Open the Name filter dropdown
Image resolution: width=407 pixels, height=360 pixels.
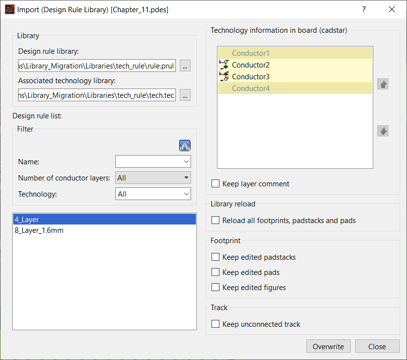(x=153, y=161)
